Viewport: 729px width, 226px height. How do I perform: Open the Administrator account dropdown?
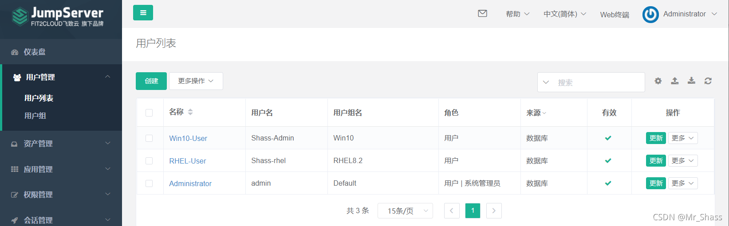click(x=690, y=14)
